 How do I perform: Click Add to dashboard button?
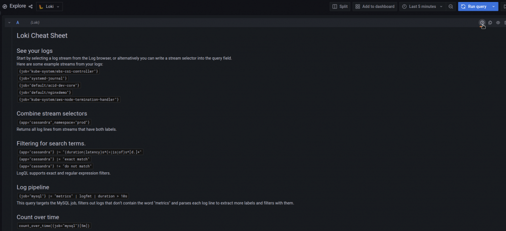click(375, 6)
